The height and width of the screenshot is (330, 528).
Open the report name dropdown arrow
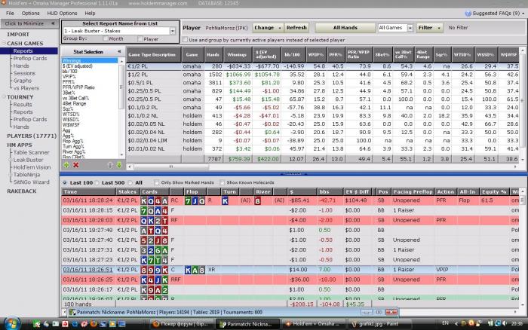click(173, 31)
